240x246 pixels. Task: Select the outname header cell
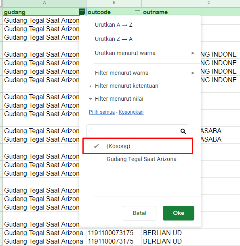click(x=191, y=12)
